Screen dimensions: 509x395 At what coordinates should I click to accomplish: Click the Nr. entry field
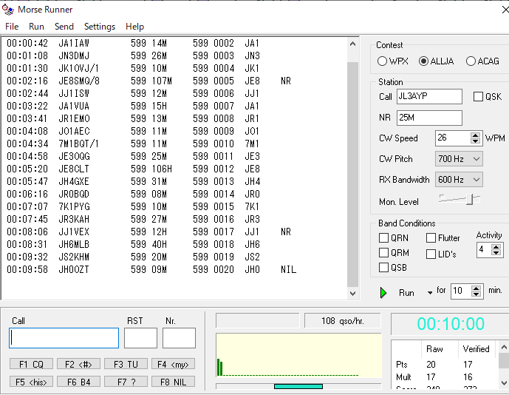click(179, 338)
